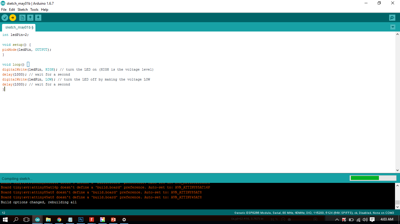Open the Serial Monitor magnifier icon

pyautogui.click(x=392, y=18)
